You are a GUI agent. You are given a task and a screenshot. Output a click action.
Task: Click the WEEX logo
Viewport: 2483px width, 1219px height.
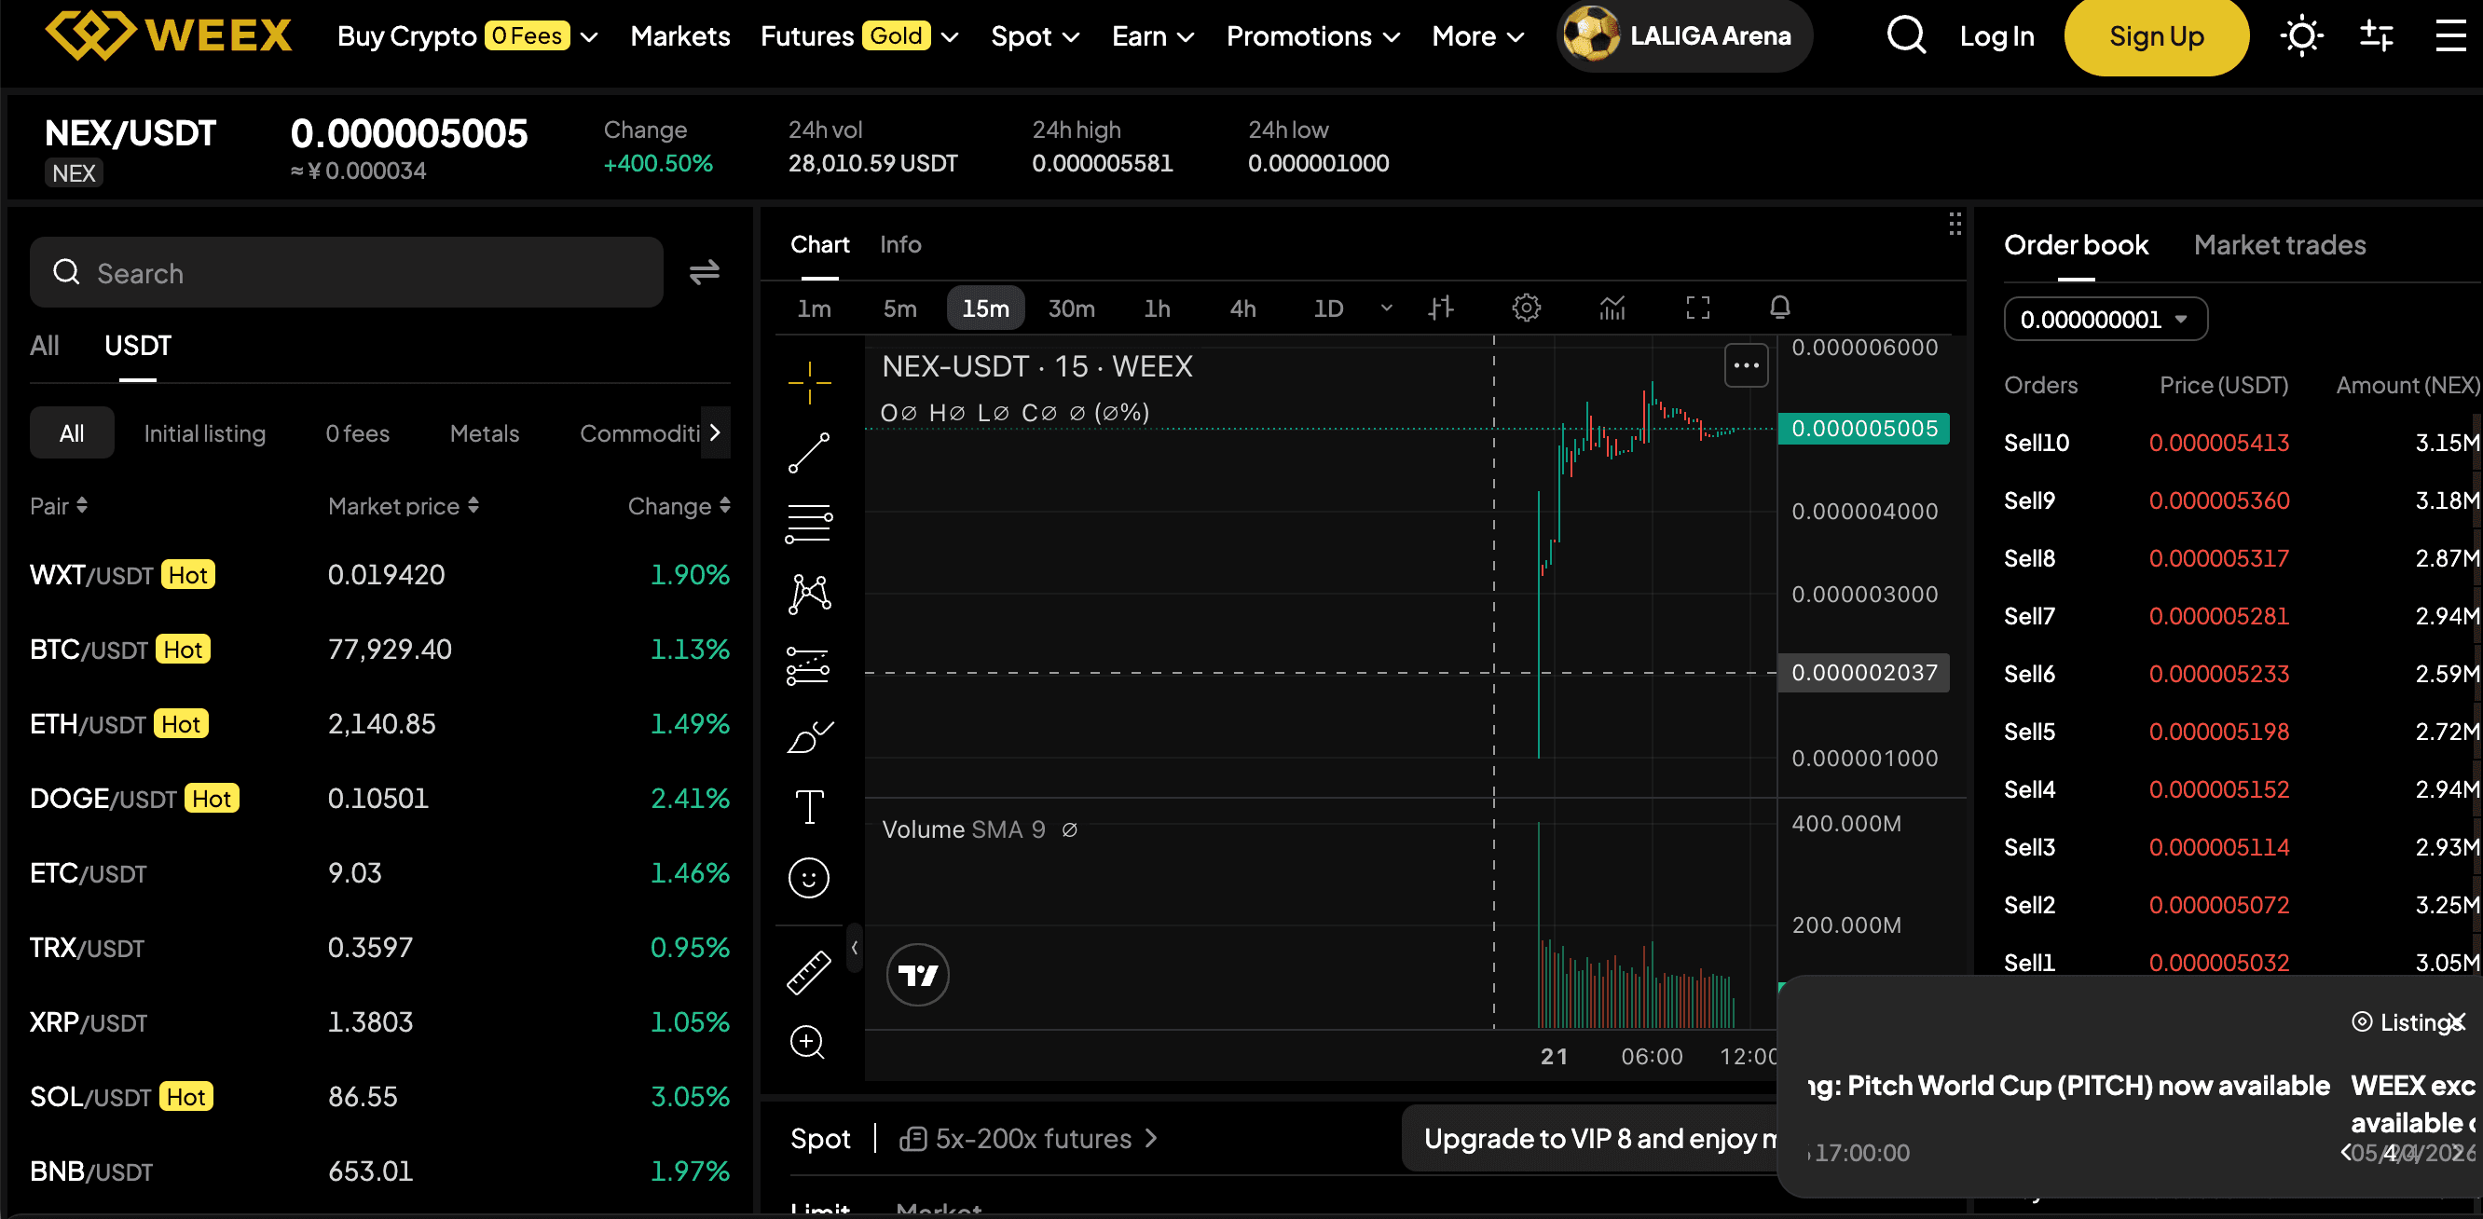tap(169, 35)
